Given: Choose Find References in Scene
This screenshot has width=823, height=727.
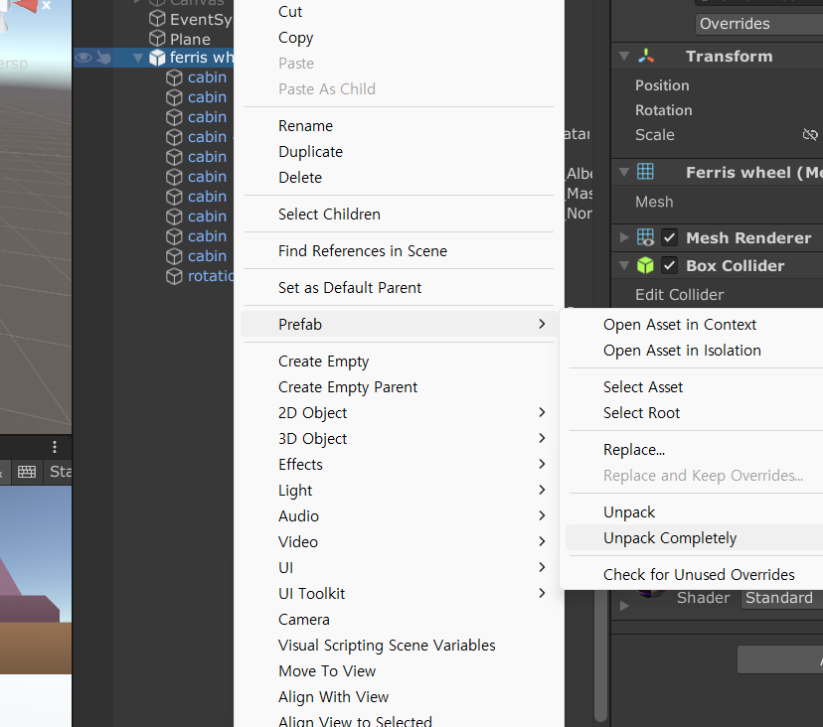Looking at the screenshot, I should pos(399,250).
